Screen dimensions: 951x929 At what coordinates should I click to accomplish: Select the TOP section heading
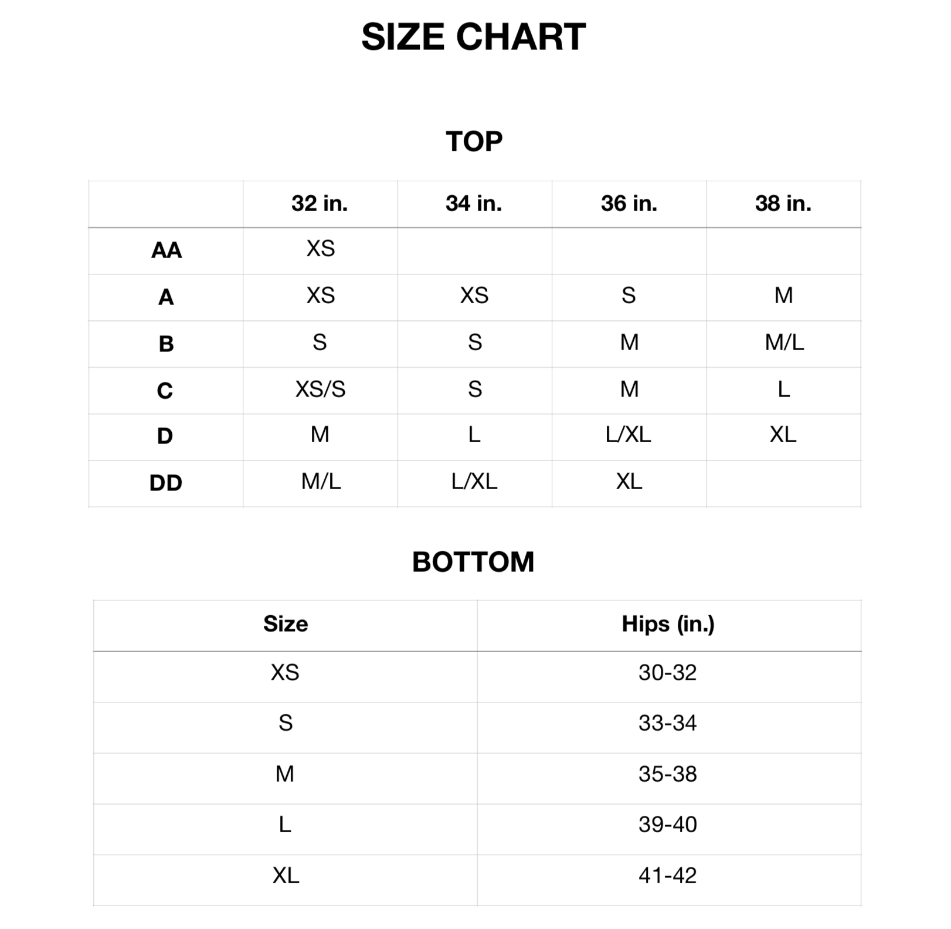point(474,141)
